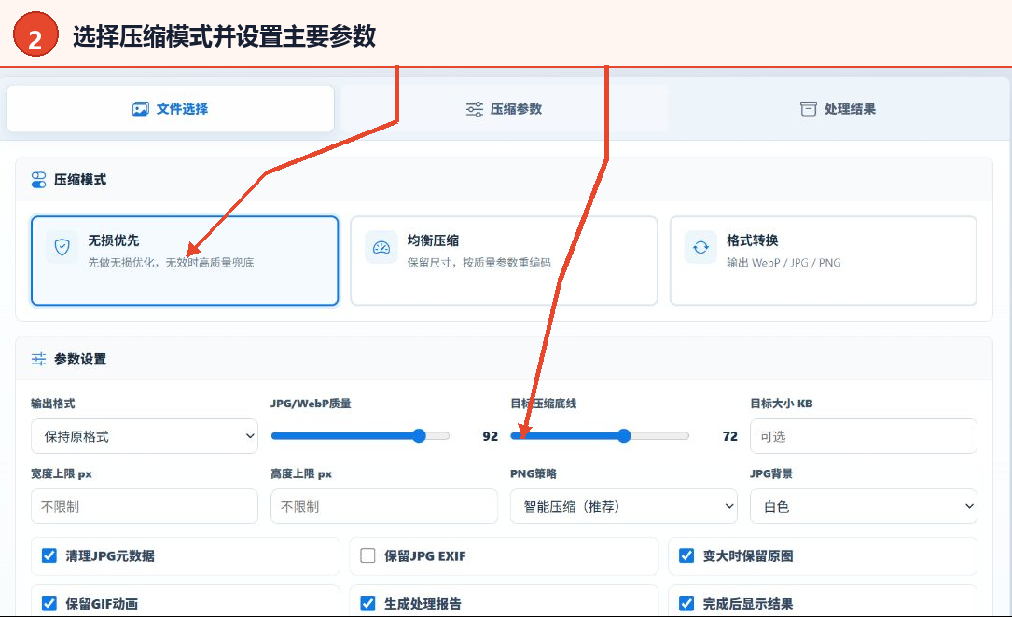The image size is (1012, 617).
Task: Click the image icon in 文件选择 tab
Action: (x=140, y=109)
